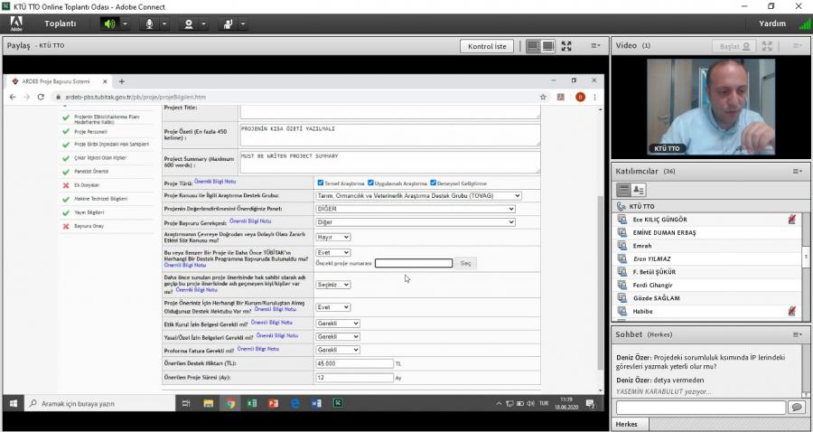Mute the speaker audio icon
813x432 pixels.
click(x=109, y=23)
